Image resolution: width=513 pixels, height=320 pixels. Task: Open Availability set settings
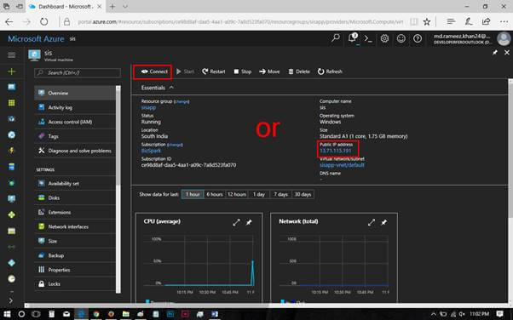click(x=75, y=183)
